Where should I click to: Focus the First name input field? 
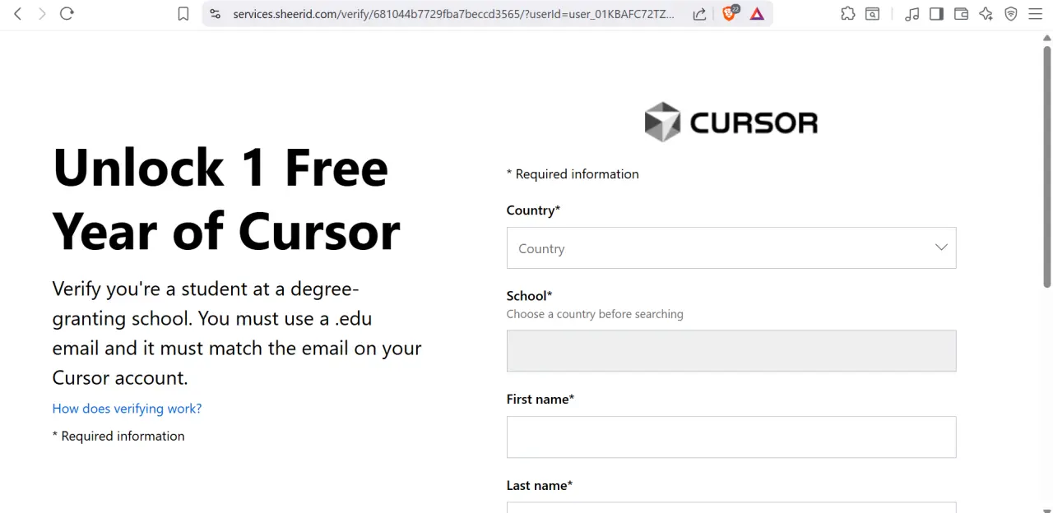pyautogui.click(x=731, y=437)
